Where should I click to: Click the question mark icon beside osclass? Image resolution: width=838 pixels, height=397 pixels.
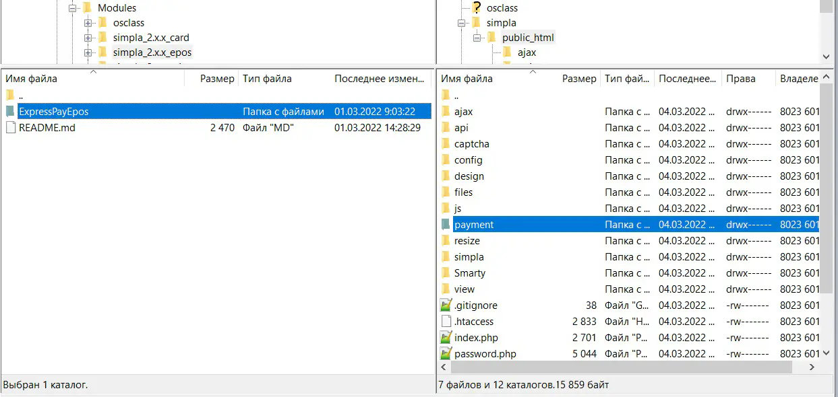[477, 8]
